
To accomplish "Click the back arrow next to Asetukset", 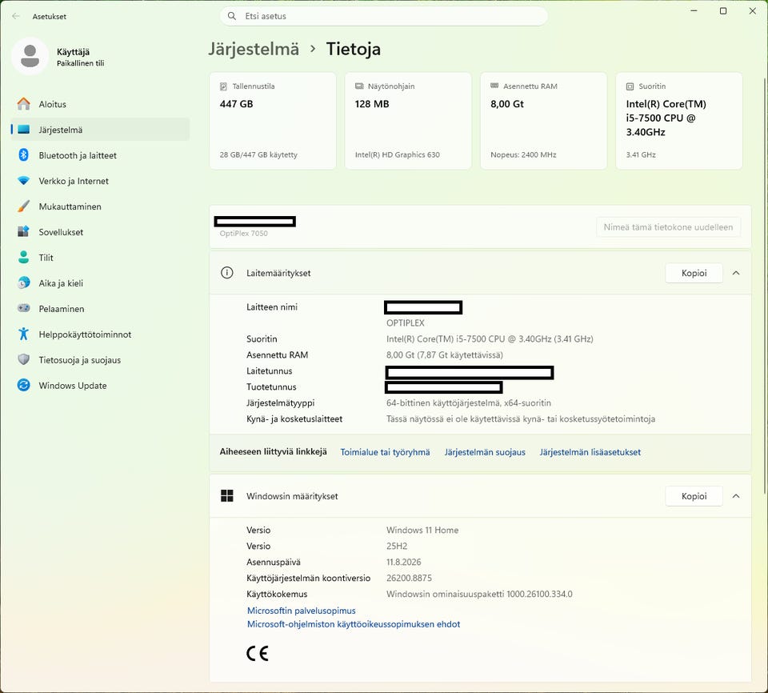I will tap(16, 16).
